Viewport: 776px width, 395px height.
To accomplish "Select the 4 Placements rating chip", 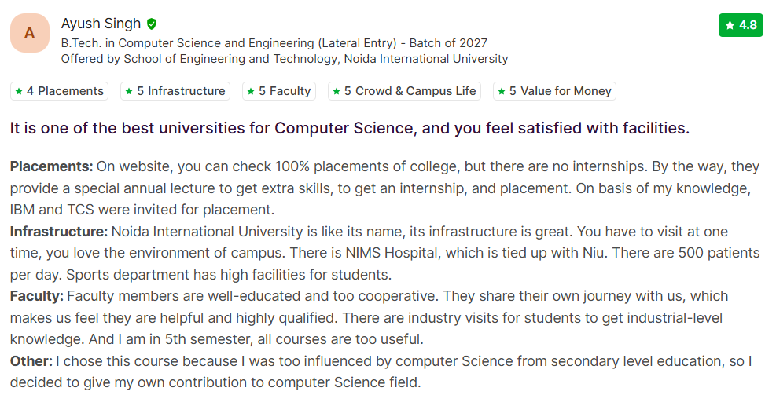I will pyautogui.click(x=59, y=92).
